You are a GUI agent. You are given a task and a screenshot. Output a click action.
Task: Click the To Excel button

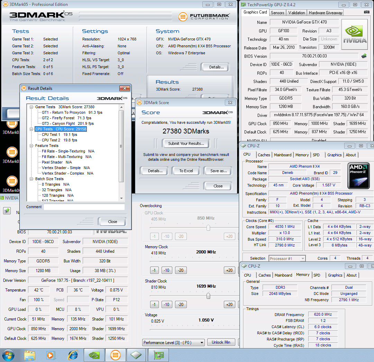tap(186, 171)
